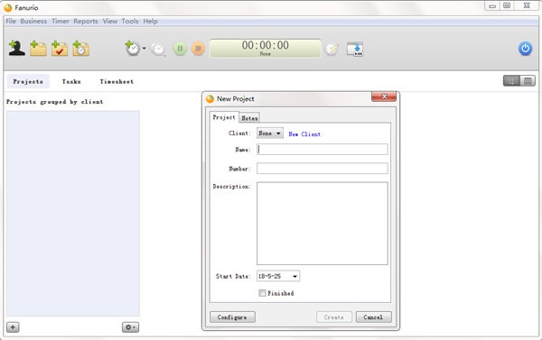Click the New Client link

(x=304, y=134)
